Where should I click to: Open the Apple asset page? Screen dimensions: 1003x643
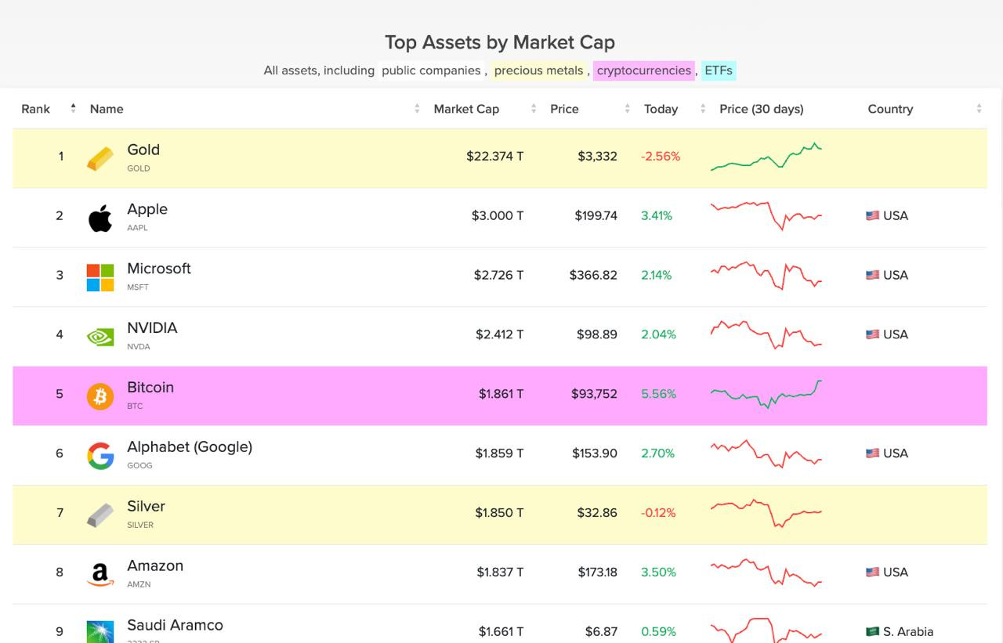tap(147, 209)
